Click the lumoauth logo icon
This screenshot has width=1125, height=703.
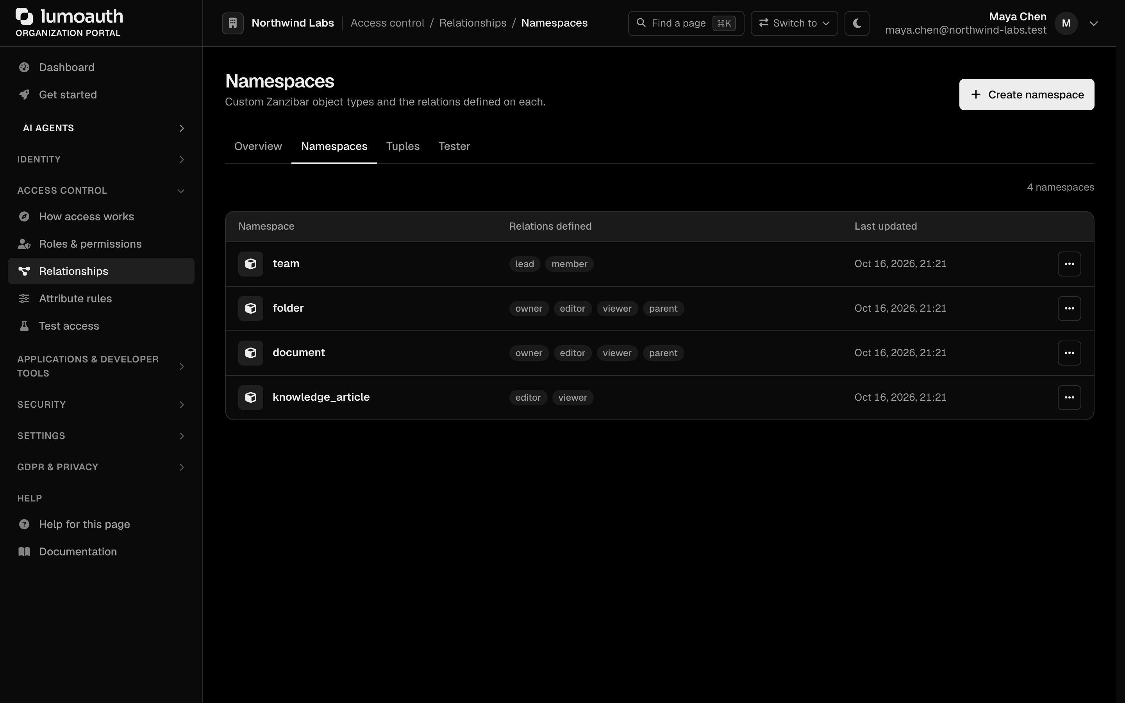(x=24, y=16)
